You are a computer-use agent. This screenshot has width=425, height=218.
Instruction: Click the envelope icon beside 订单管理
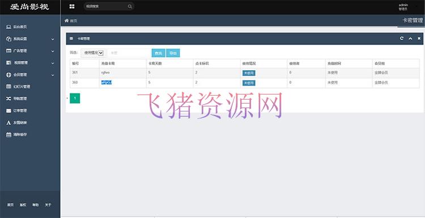[8, 110]
